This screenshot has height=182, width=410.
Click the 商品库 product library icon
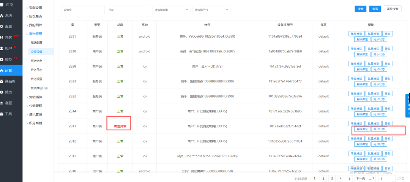[x=2, y=81]
